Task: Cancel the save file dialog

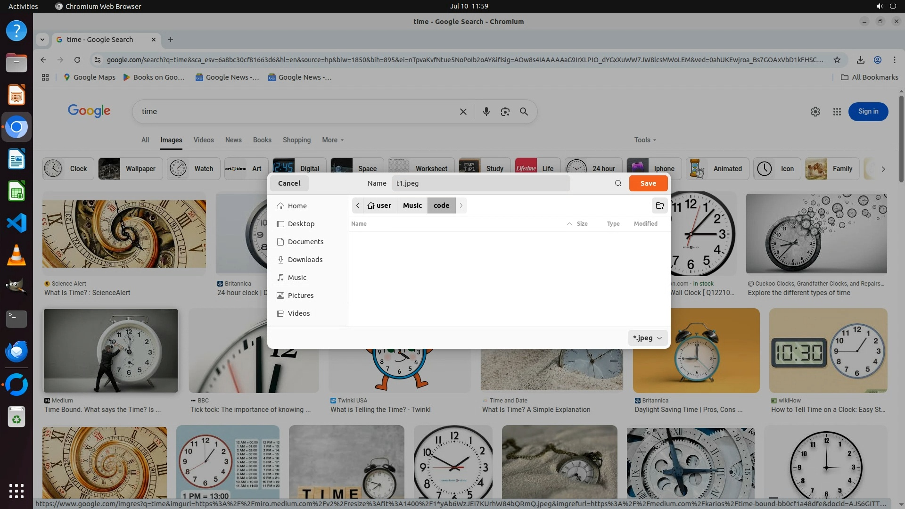Action: pos(289,183)
